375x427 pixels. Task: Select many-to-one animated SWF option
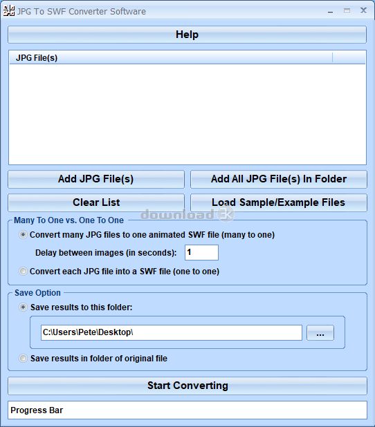[24, 235]
